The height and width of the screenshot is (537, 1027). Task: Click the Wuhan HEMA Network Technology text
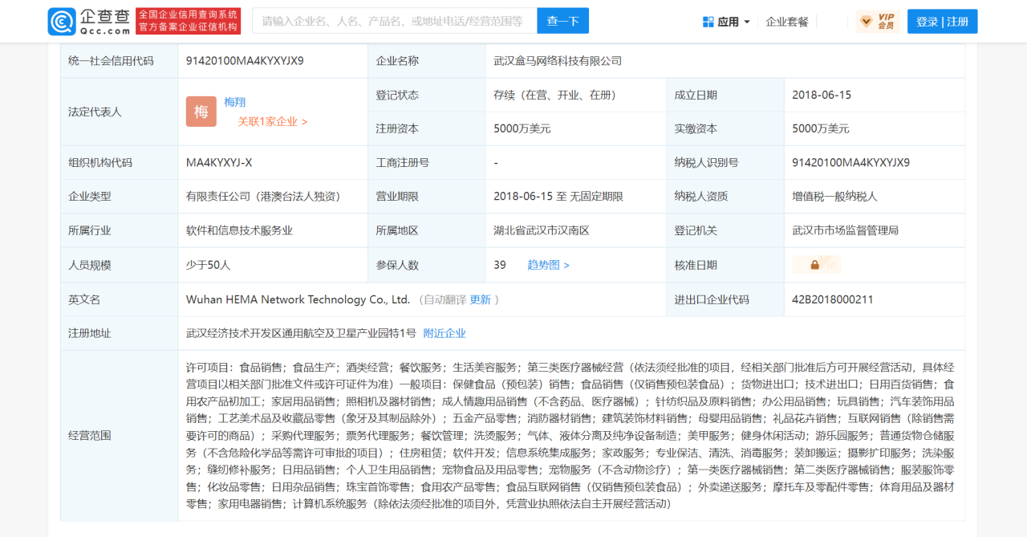pyautogui.click(x=298, y=299)
